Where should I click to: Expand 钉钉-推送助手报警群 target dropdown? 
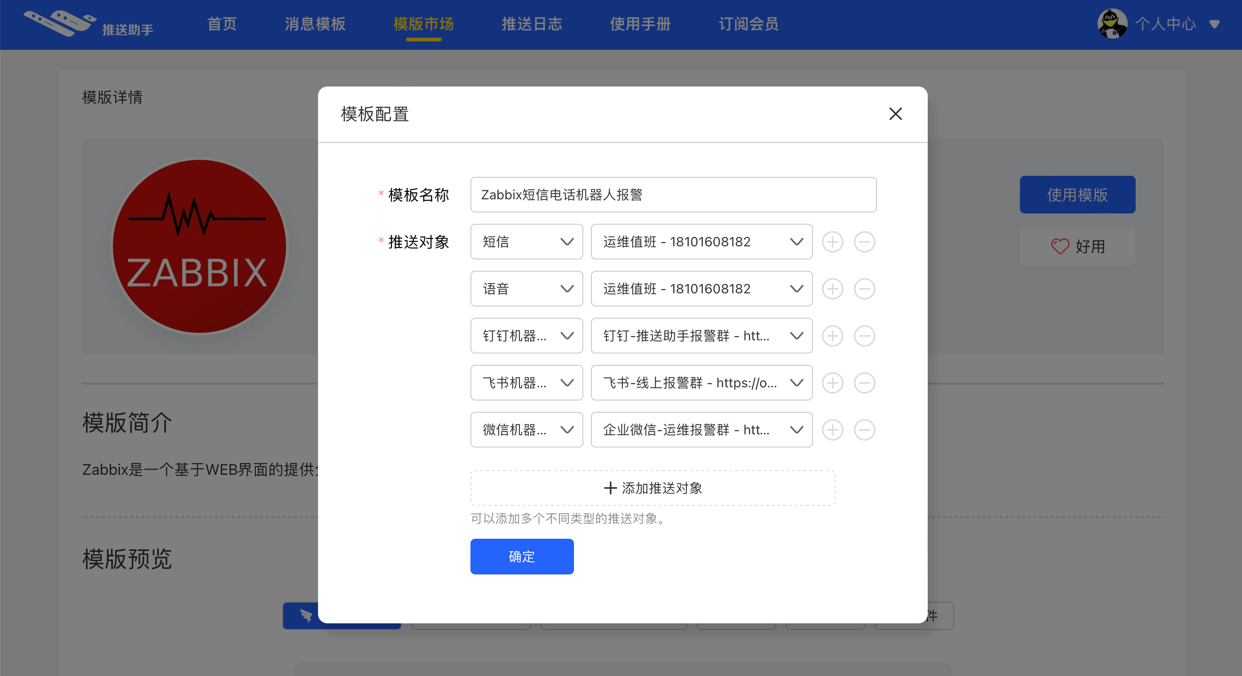[701, 336]
